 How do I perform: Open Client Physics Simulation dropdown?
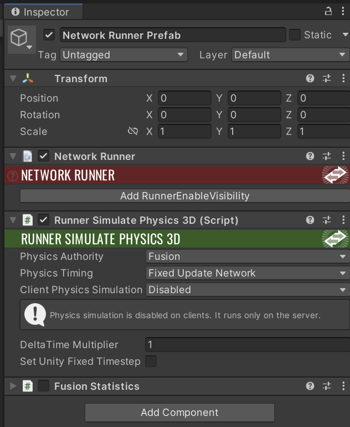248,290
